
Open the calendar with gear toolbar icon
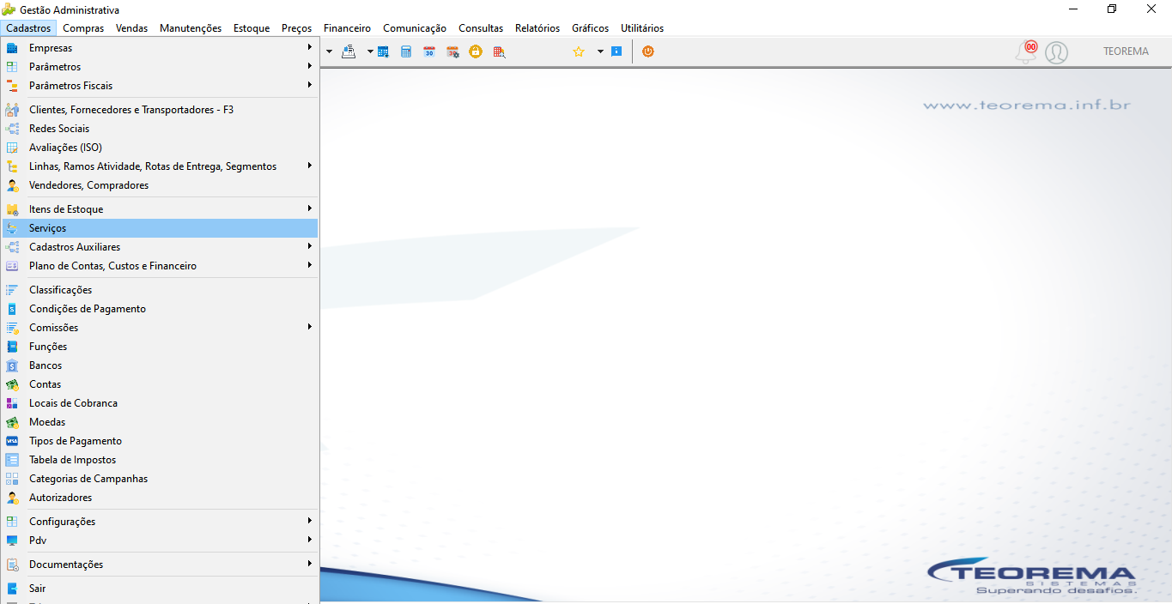pyautogui.click(x=452, y=51)
